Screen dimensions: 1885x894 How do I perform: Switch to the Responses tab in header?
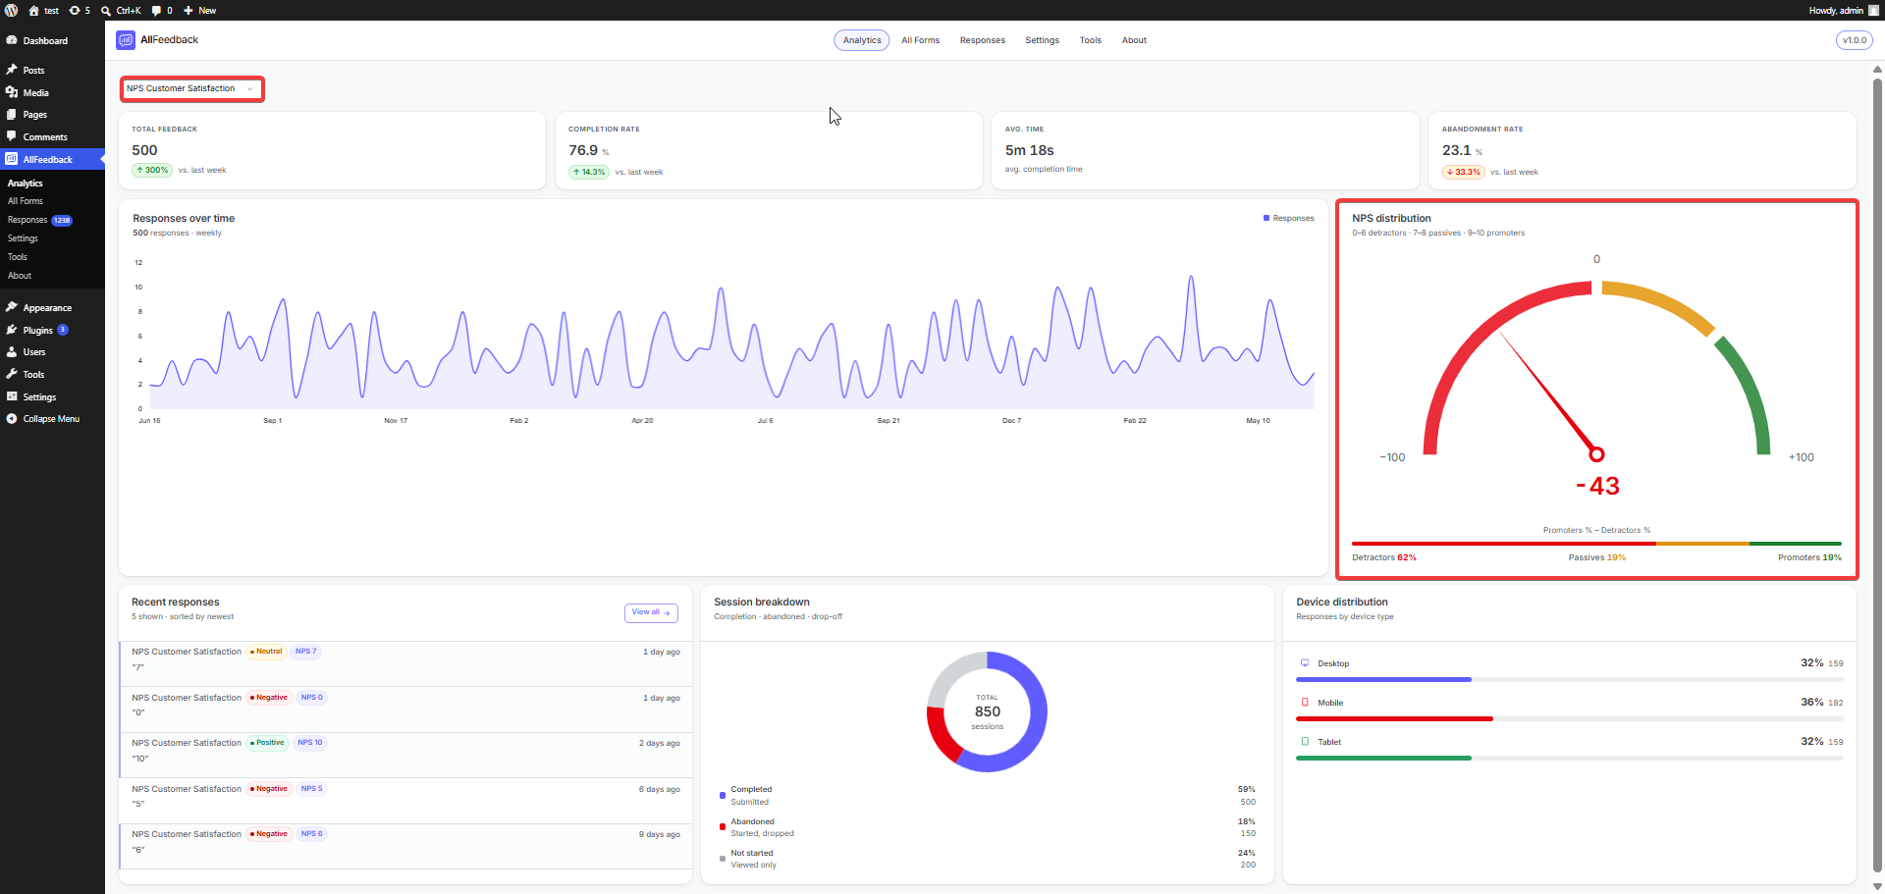coord(982,40)
